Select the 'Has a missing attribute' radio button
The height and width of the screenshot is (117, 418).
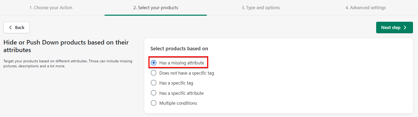154,63
